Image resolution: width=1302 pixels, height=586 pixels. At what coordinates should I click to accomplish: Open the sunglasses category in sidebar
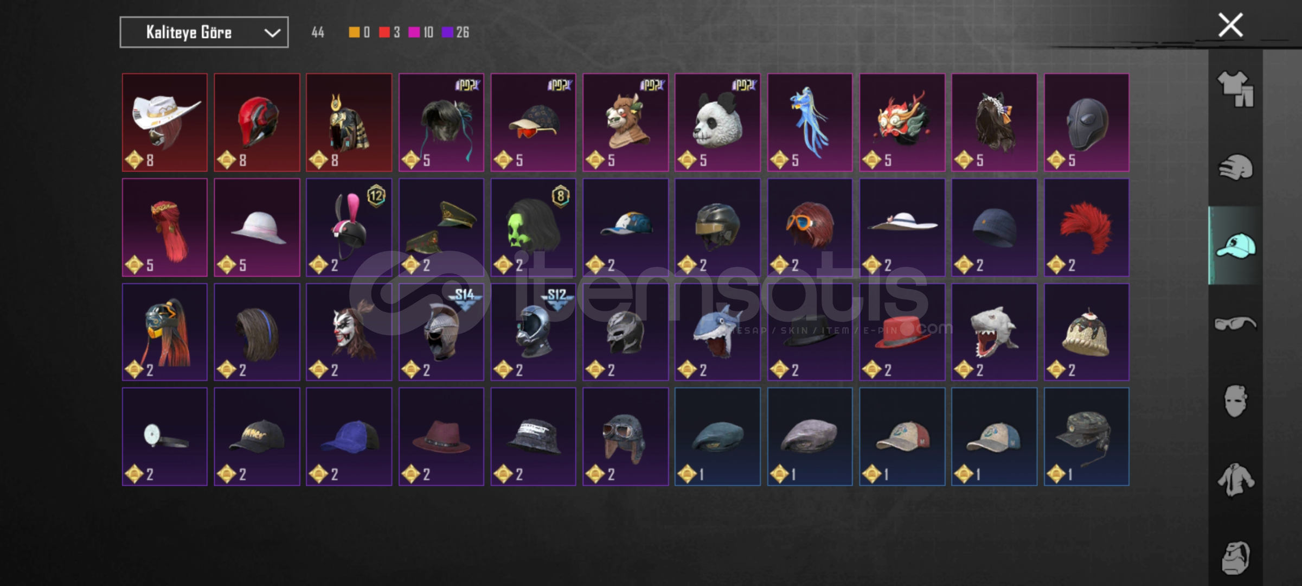click(1235, 323)
